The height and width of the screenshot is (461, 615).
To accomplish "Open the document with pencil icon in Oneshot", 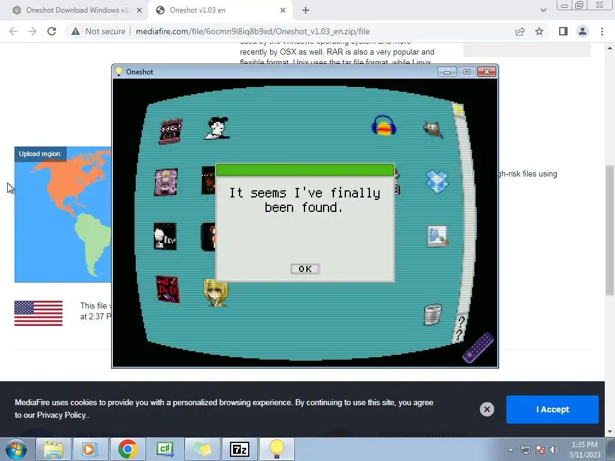I will pos(437,237).
